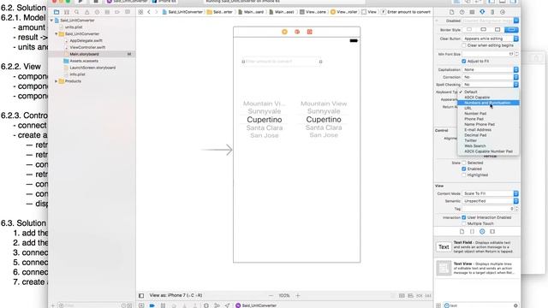Open related items grid icon in jump bar

[x=140, y=12]
